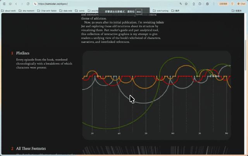Click the chart axis label 40
Screen dimensions: 248x156
[119, 133]
